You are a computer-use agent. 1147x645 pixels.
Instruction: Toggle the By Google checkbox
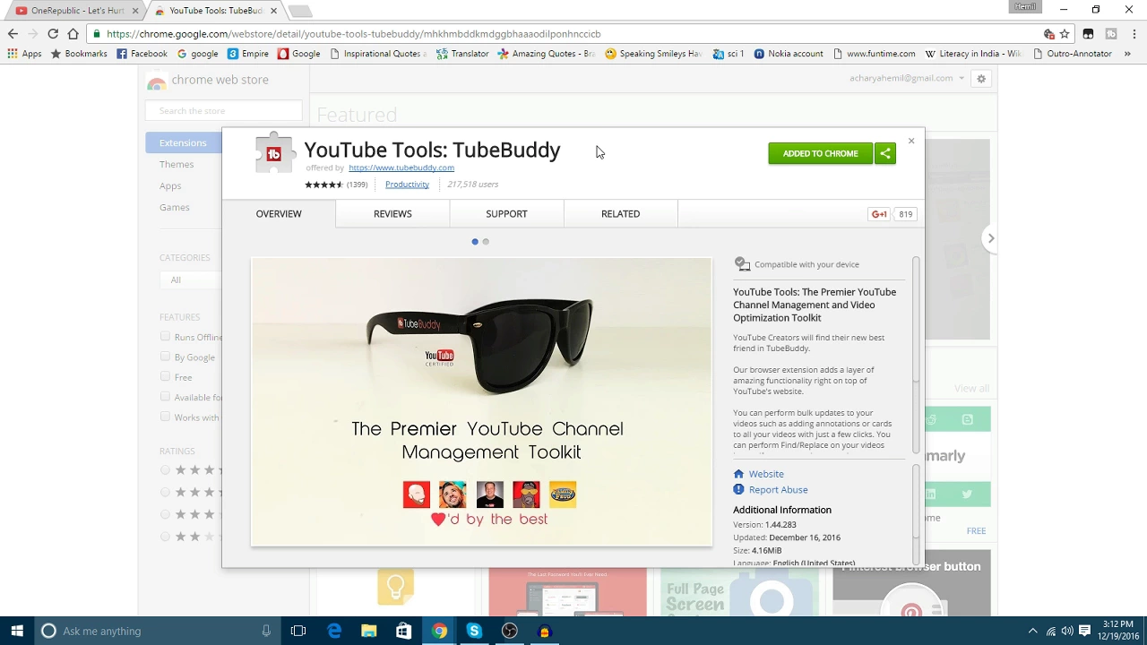(165, 357)
